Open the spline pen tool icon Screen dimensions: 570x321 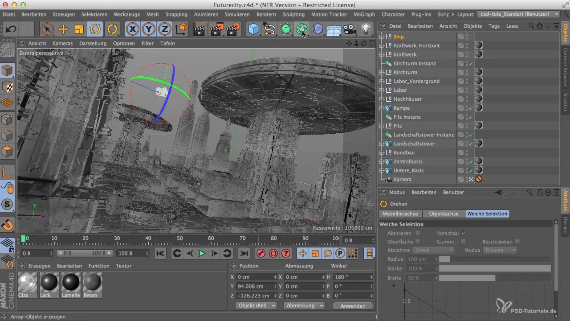pyautogui.click(x=269, y=29)
